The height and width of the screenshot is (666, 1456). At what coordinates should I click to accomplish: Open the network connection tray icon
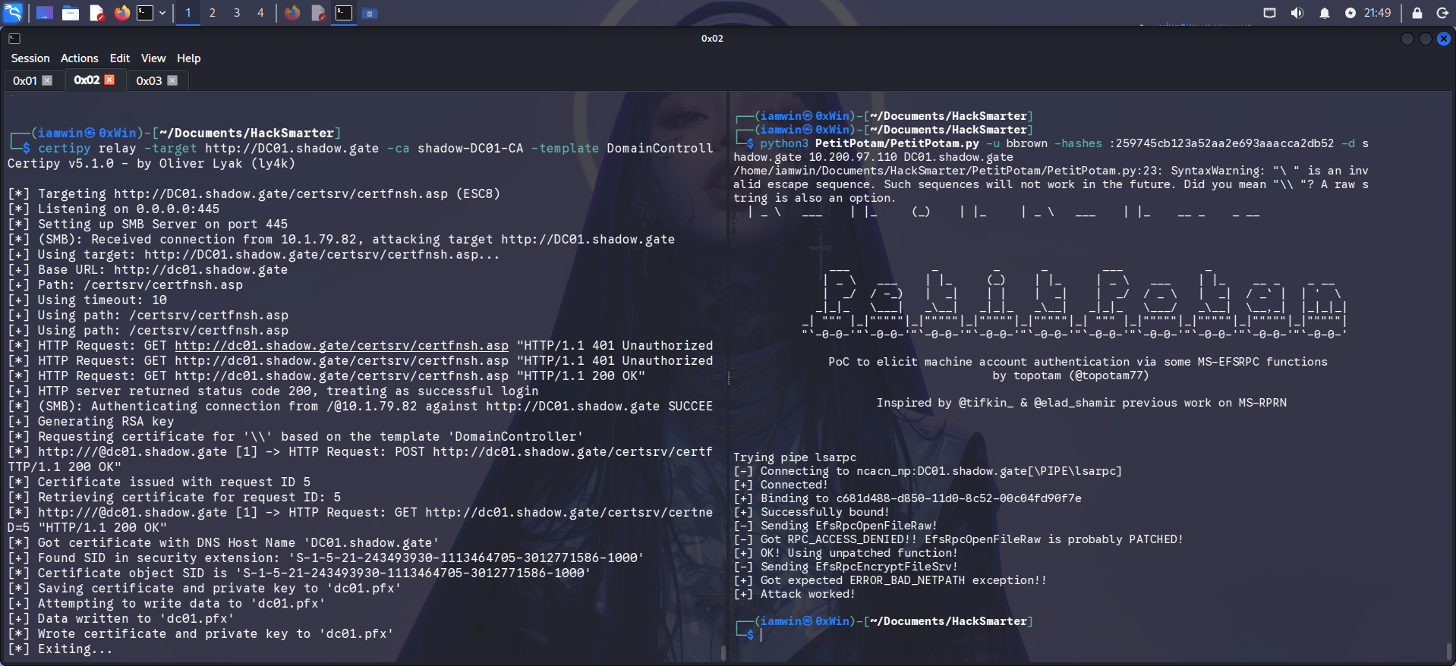point(1269,13)
